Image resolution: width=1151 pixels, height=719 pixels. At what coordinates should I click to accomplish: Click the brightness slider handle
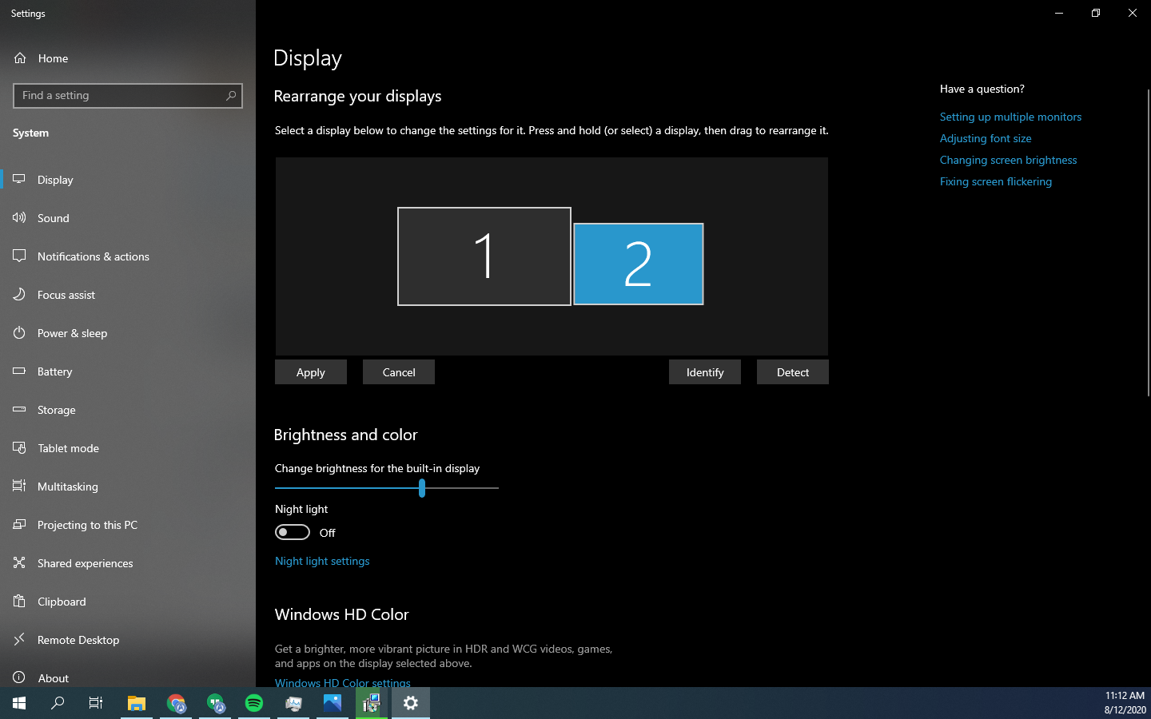point(422,488)
